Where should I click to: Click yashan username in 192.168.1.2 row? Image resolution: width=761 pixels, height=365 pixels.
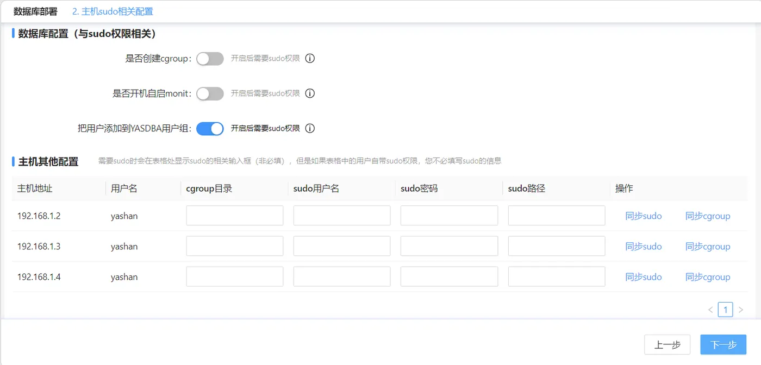pyautogui.click(x=124, y=216)
